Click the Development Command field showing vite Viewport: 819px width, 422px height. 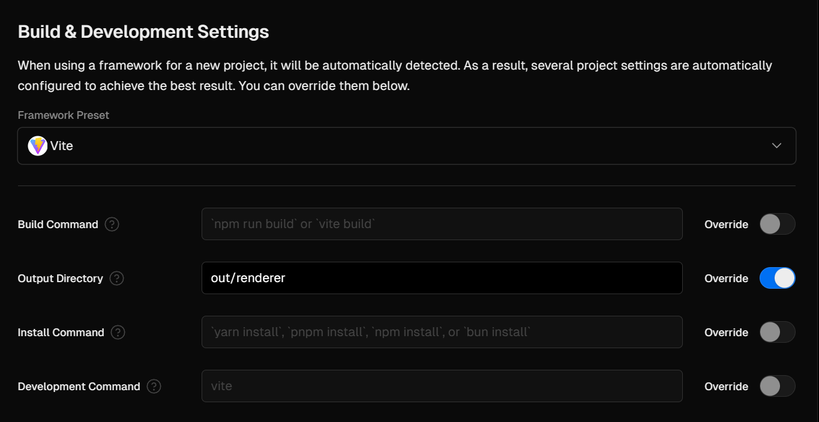point(442,387)
